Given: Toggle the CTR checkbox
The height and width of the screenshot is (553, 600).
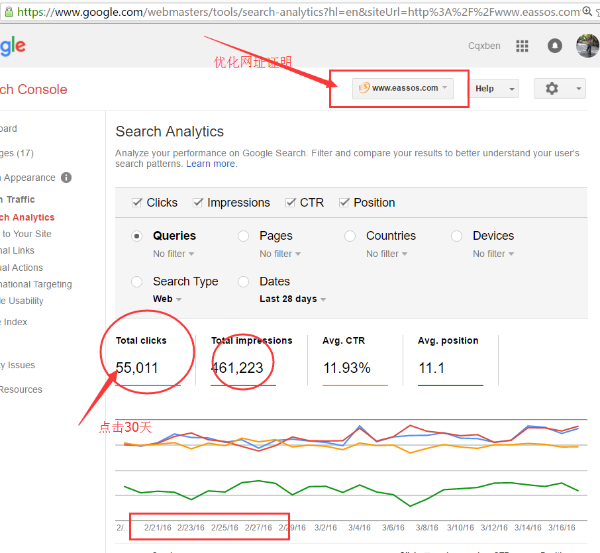Looking at the screenshot, I should tap(291, 203).
